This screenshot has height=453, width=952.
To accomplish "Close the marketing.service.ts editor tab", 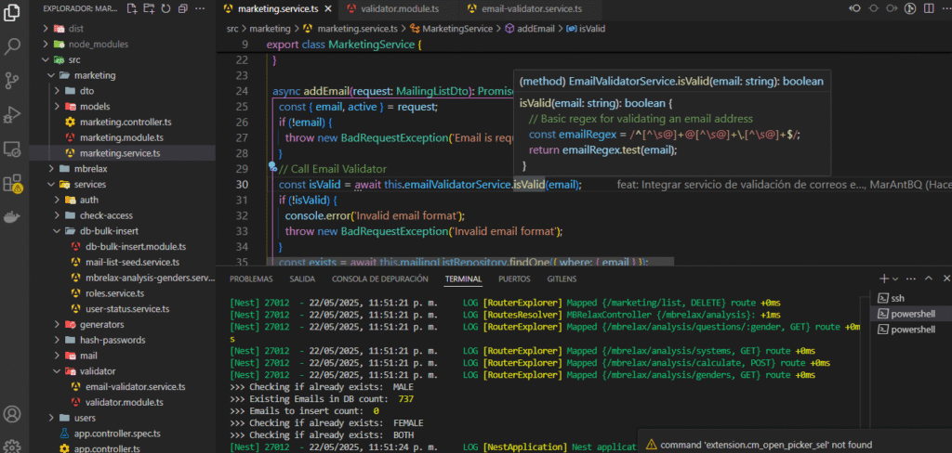I will [330, 9].
